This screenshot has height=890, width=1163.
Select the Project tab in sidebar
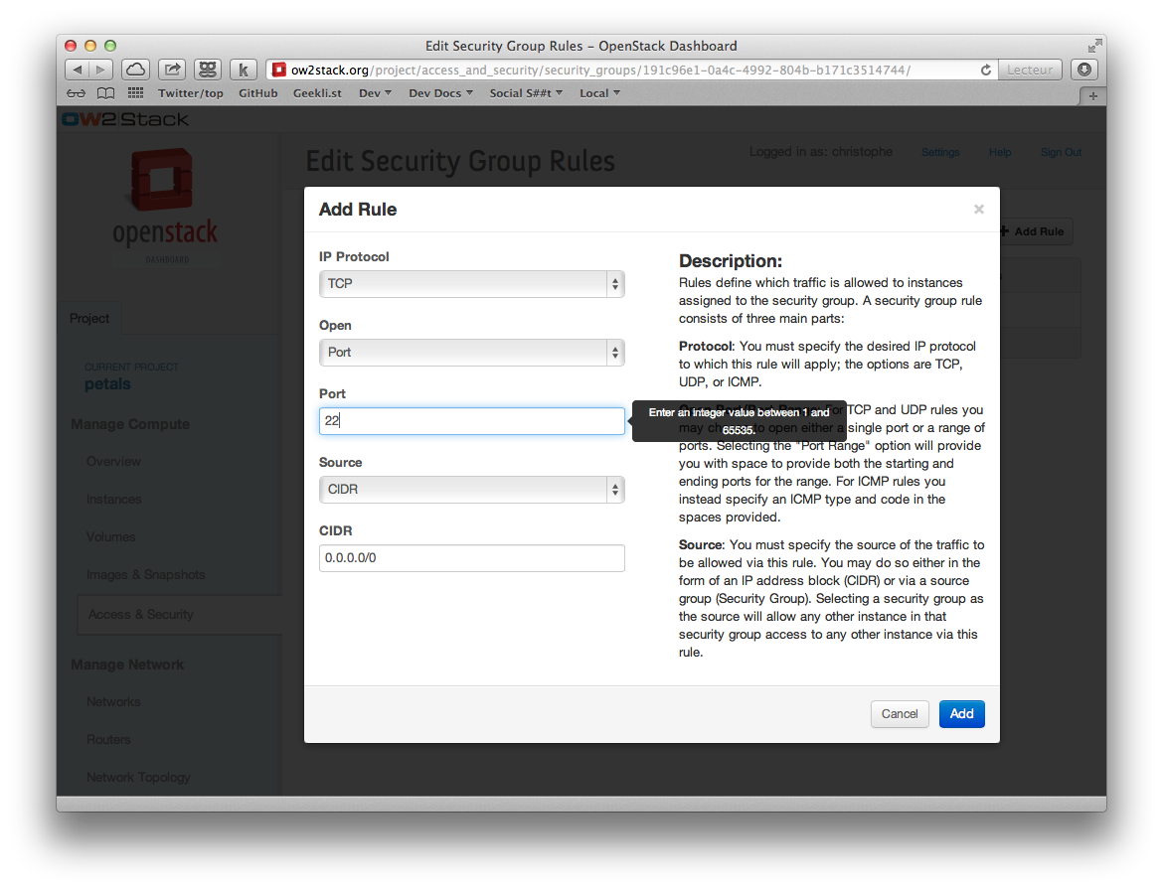click(89, 318)
